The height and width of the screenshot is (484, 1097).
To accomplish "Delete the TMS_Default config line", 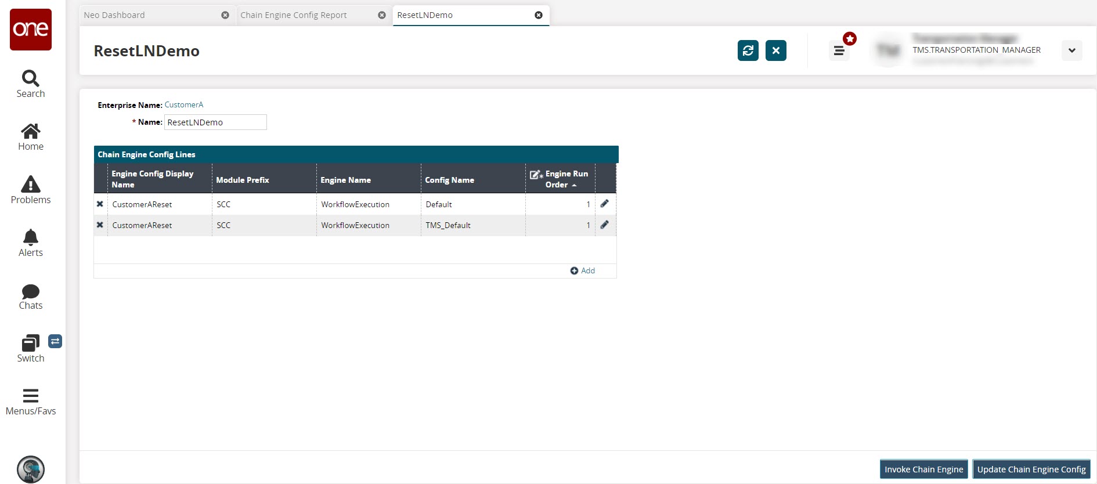I will 100,225.
